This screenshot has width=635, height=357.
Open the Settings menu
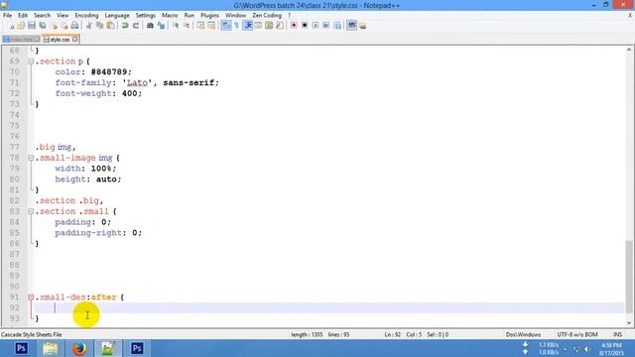click(x=146, y=16)
